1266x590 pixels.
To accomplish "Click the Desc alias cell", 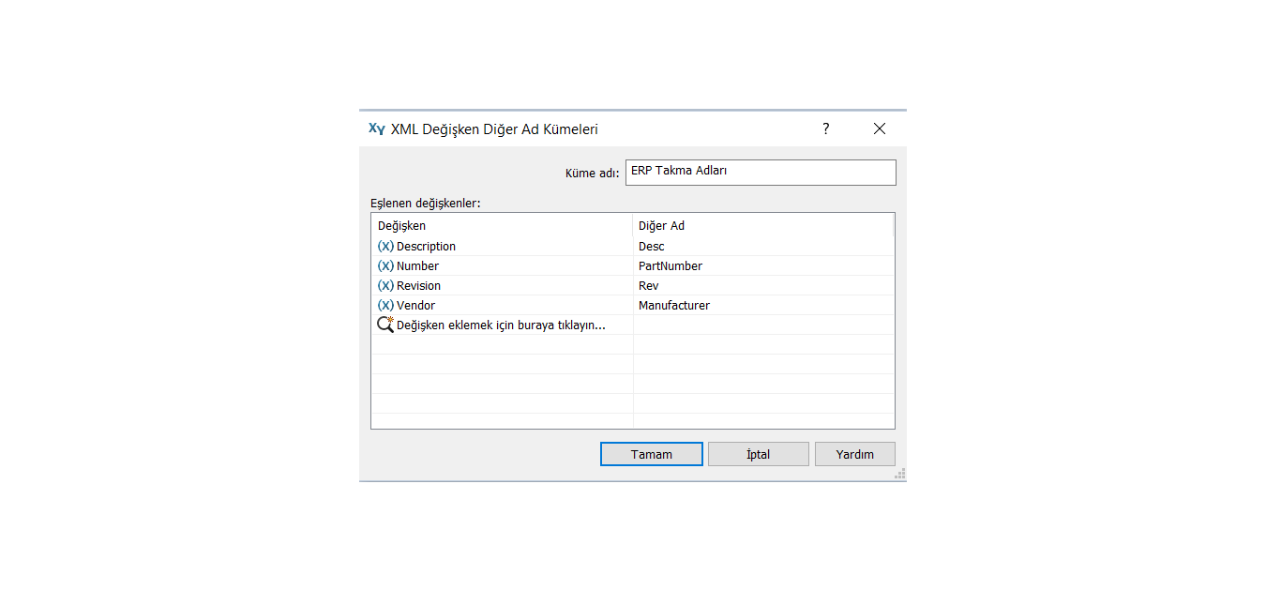I will 763,247.
